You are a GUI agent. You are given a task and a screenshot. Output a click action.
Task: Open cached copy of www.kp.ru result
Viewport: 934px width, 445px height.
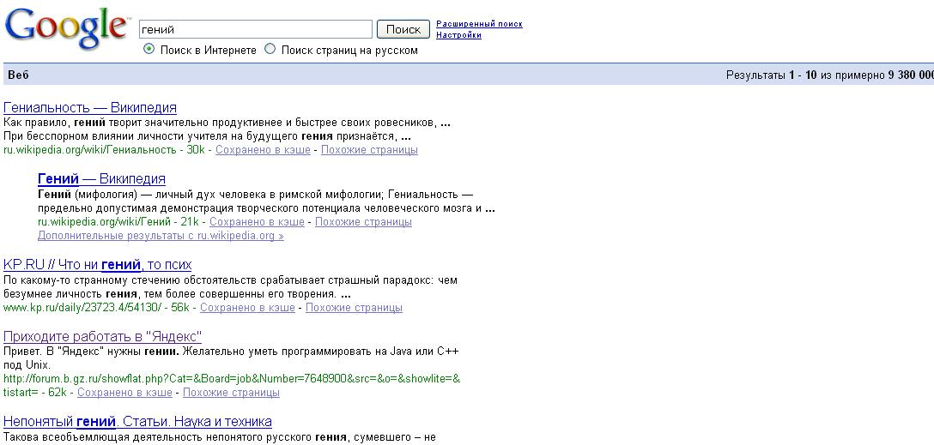point(247,308)
